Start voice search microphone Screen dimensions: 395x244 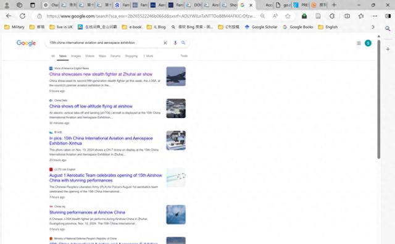pyautogui.click(x=175, y=43)
